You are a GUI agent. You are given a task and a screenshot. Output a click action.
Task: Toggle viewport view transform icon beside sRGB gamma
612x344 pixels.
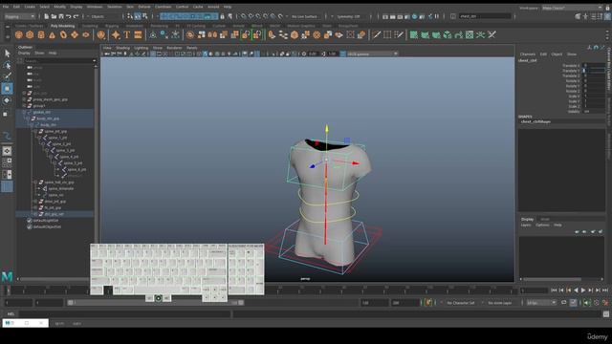click(342, 54)
